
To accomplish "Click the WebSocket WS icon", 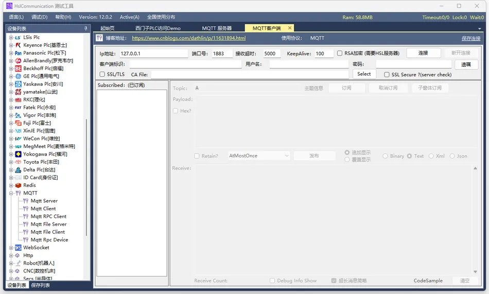I will point(18,248).
